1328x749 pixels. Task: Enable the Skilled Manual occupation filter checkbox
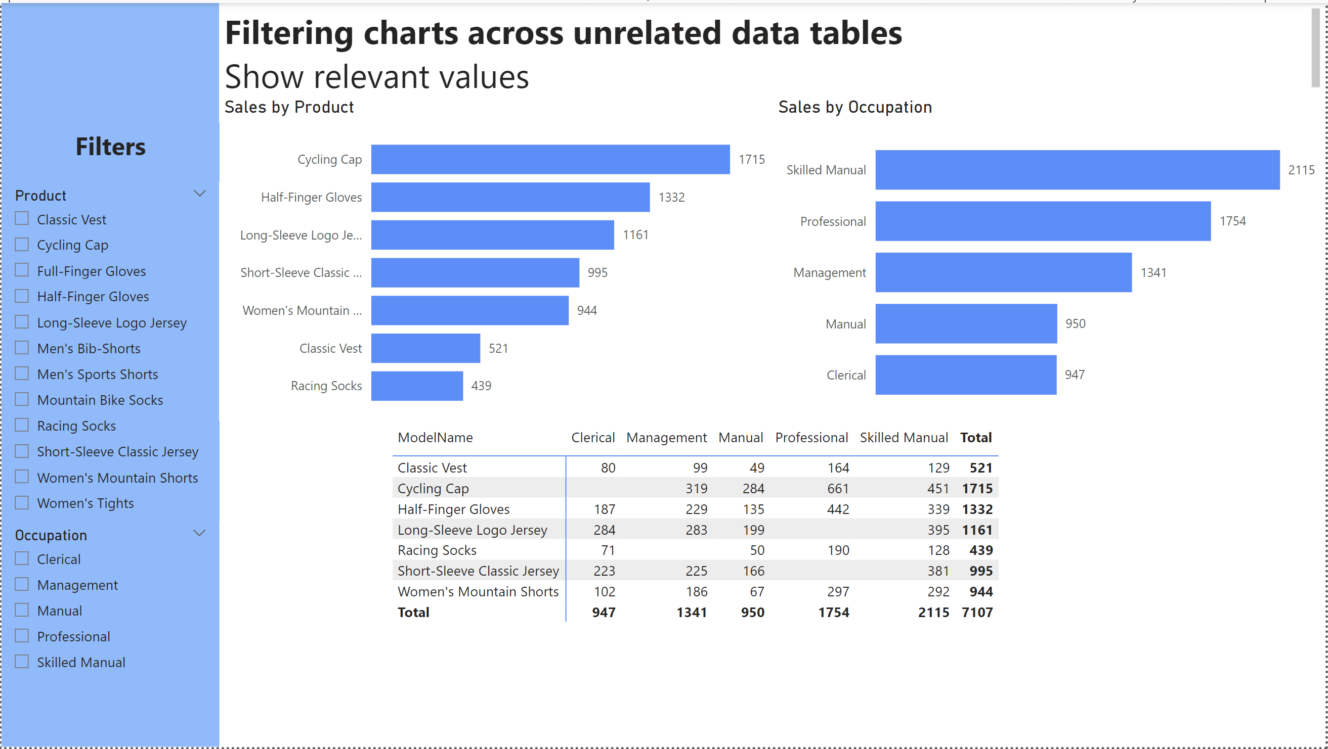pos(22,662)
